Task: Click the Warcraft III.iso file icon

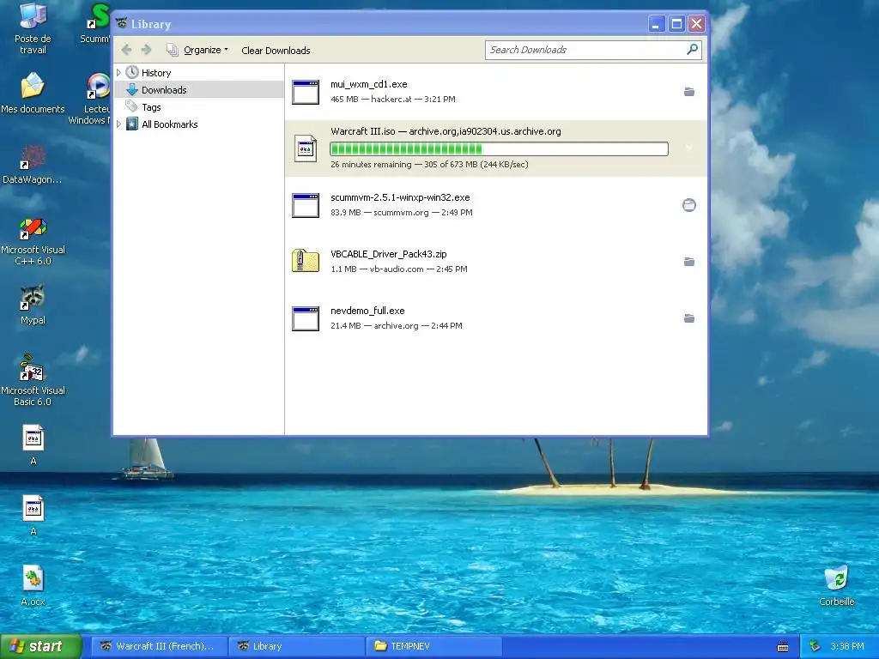Action: 306,148
